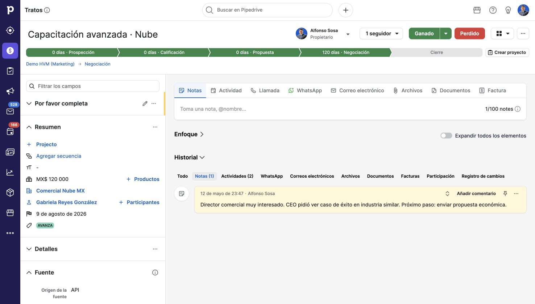
Task: Click Crear proyecto button
Action: [x=507, y=52]
